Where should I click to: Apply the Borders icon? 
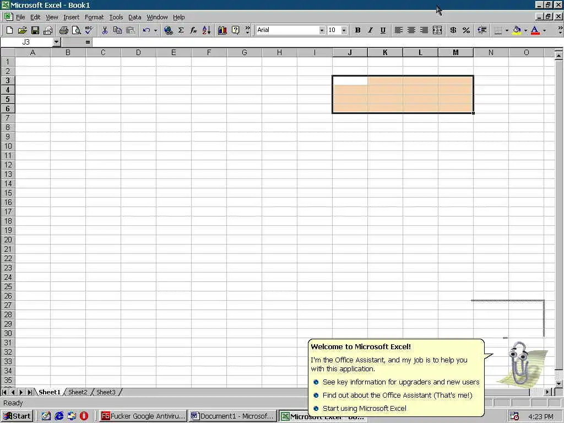click(x=498, y=30)
